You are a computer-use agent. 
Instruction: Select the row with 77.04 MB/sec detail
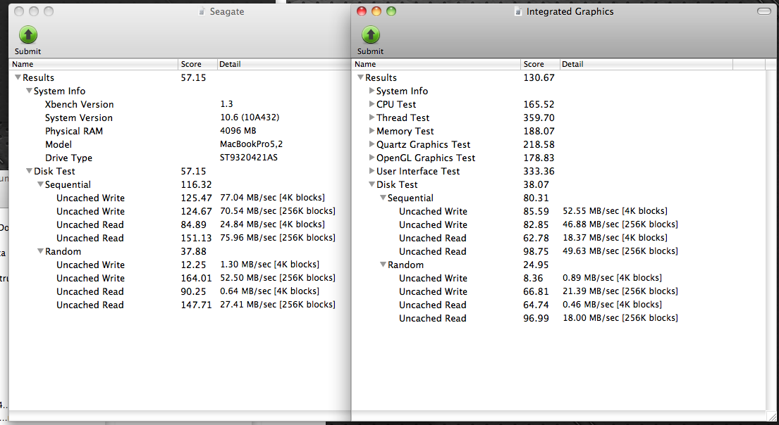(x=180, y=198)
